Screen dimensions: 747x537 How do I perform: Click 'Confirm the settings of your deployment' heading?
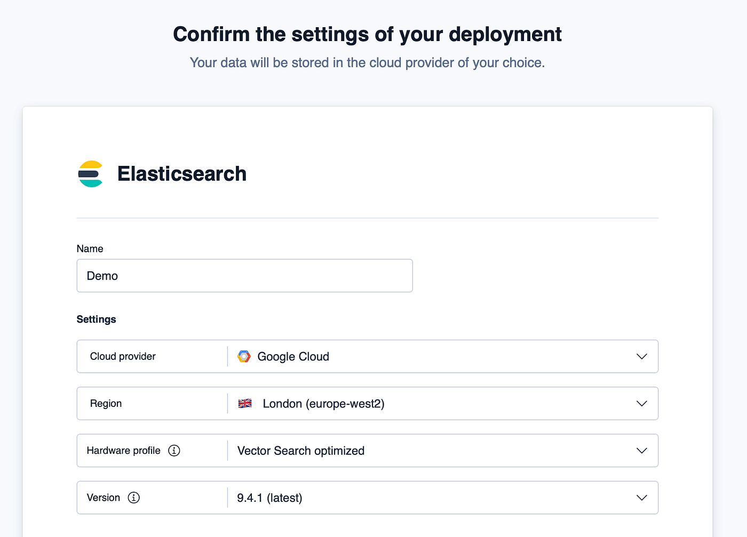click(367, 34)
